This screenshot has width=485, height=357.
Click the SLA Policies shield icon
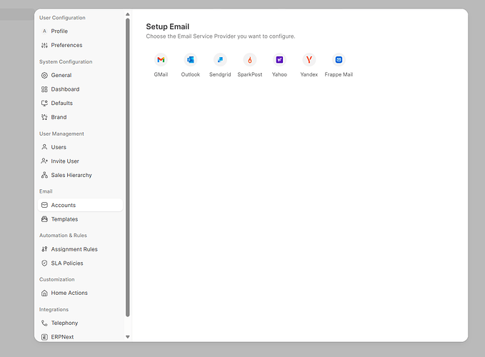(44, 263)
